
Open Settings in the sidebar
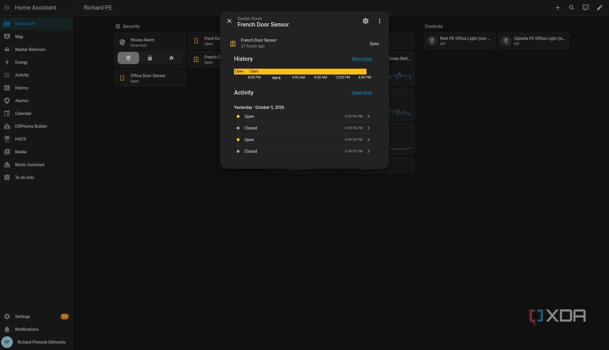tap(36, 316)
